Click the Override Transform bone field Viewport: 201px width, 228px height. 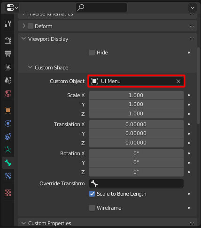point(136,183)
